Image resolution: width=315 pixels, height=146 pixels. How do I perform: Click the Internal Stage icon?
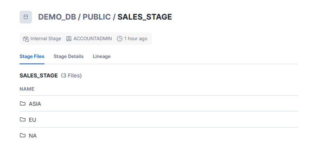26,39
